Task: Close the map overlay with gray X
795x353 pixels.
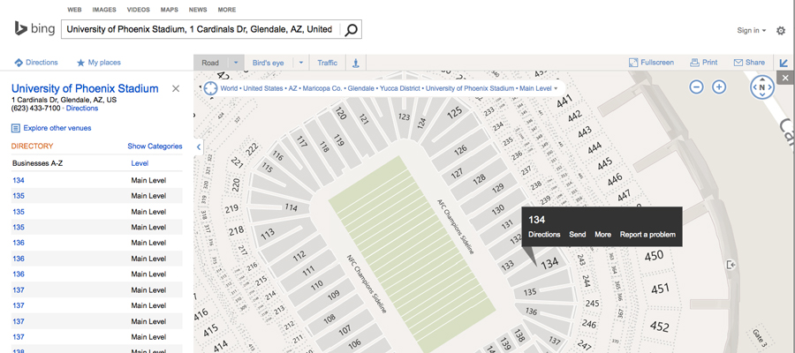Action: [x=785, y=78]
